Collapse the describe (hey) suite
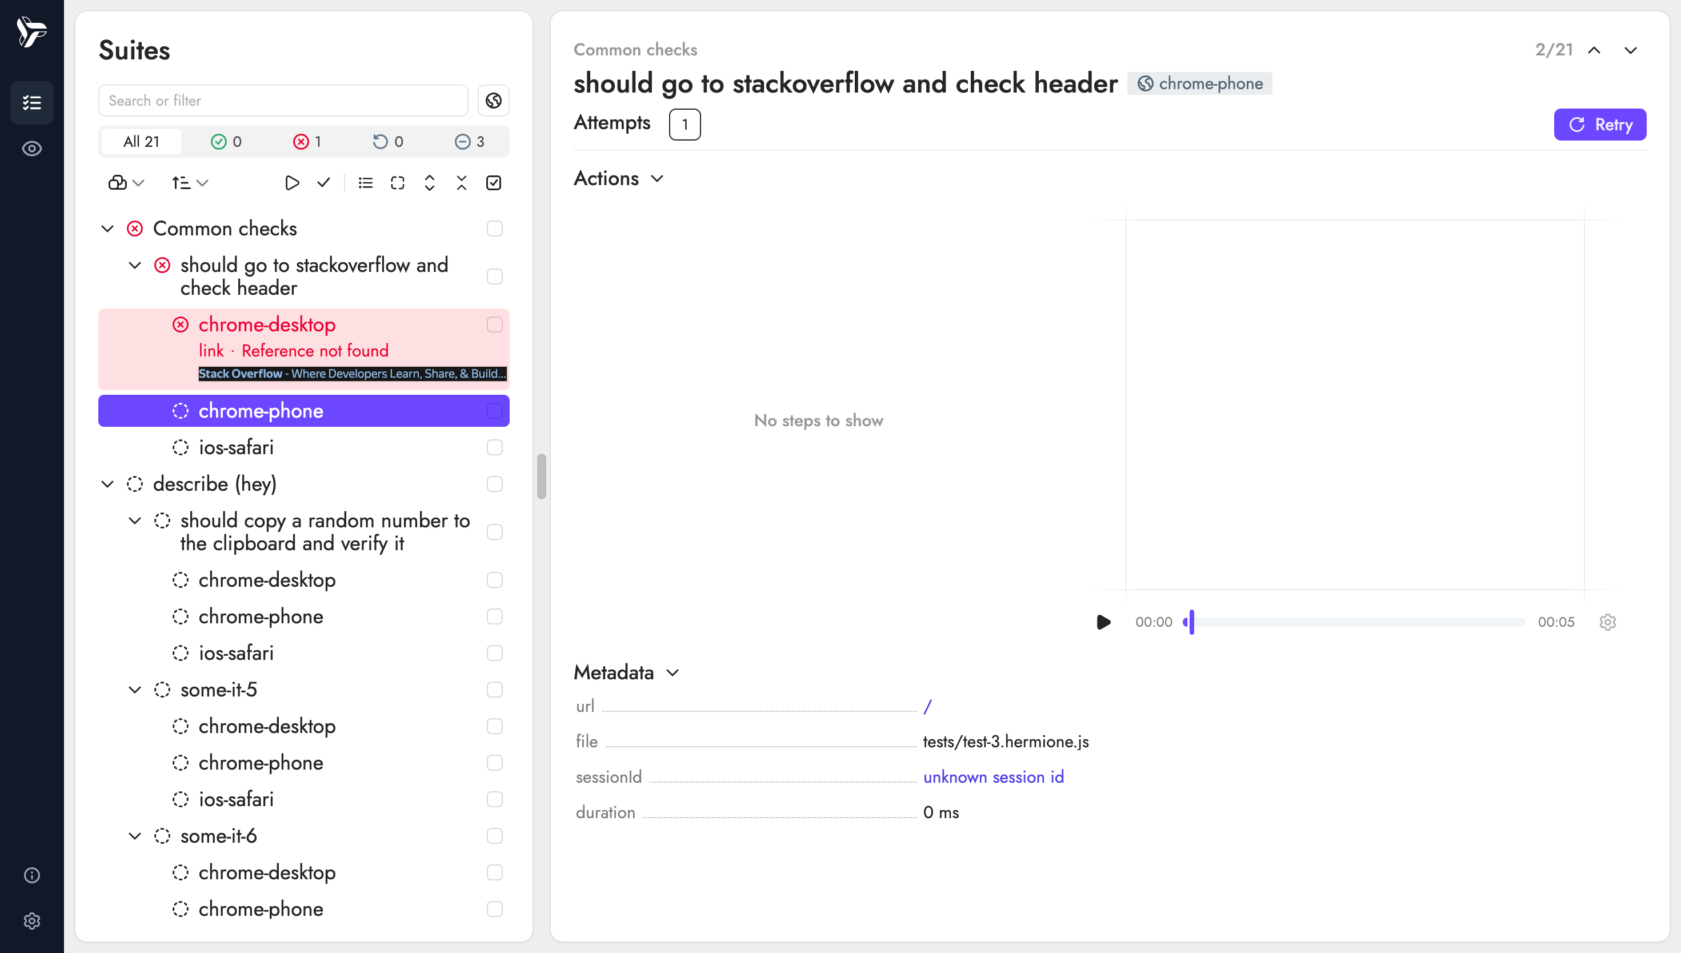This screenshot has width=1681, height=953. click(x=107, y=484)
